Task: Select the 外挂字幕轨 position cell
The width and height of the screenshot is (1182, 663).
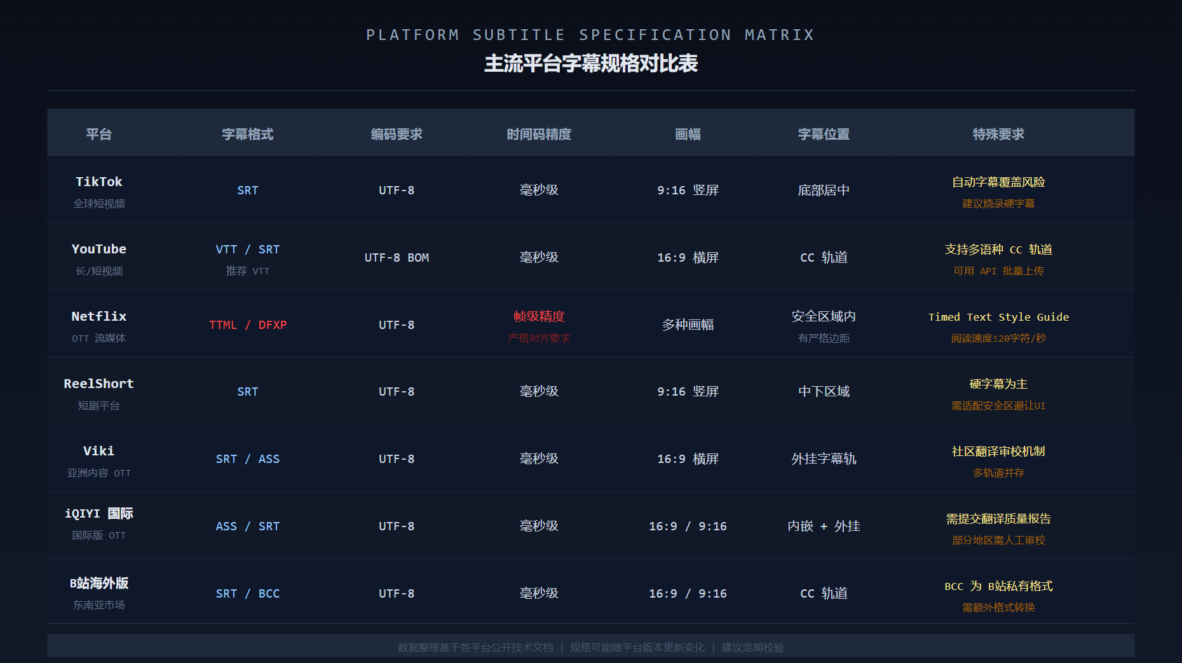Action: click(824, 459)
